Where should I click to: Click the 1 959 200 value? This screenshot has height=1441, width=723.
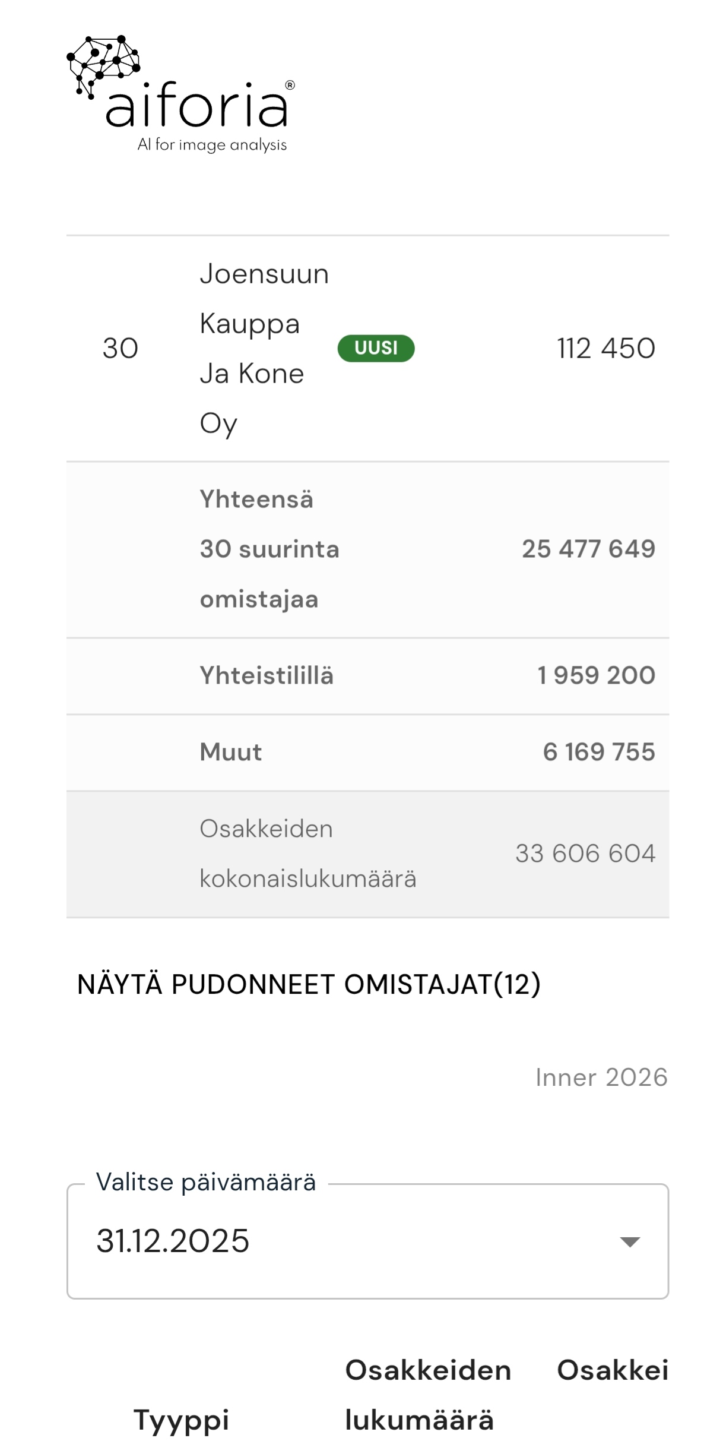[x=596, y=675]
